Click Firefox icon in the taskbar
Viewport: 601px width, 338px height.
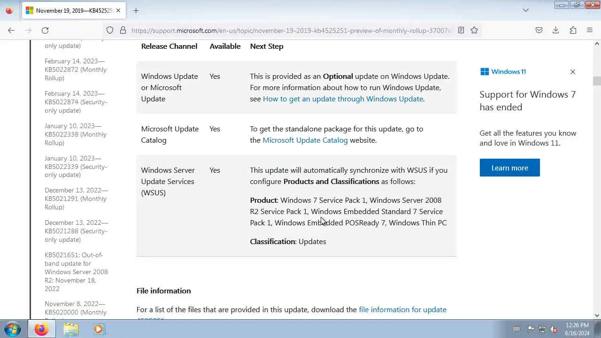coord(41,329)
